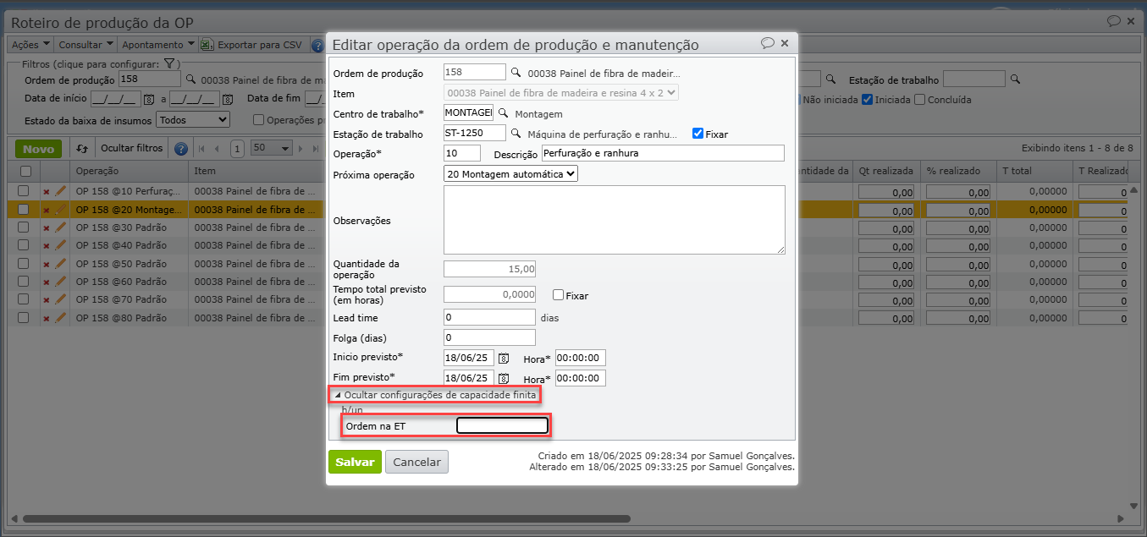Screen dimensions: 1147x537
Task: Select checkbox for OP 158 @50 row
Action: pos(25,264)
